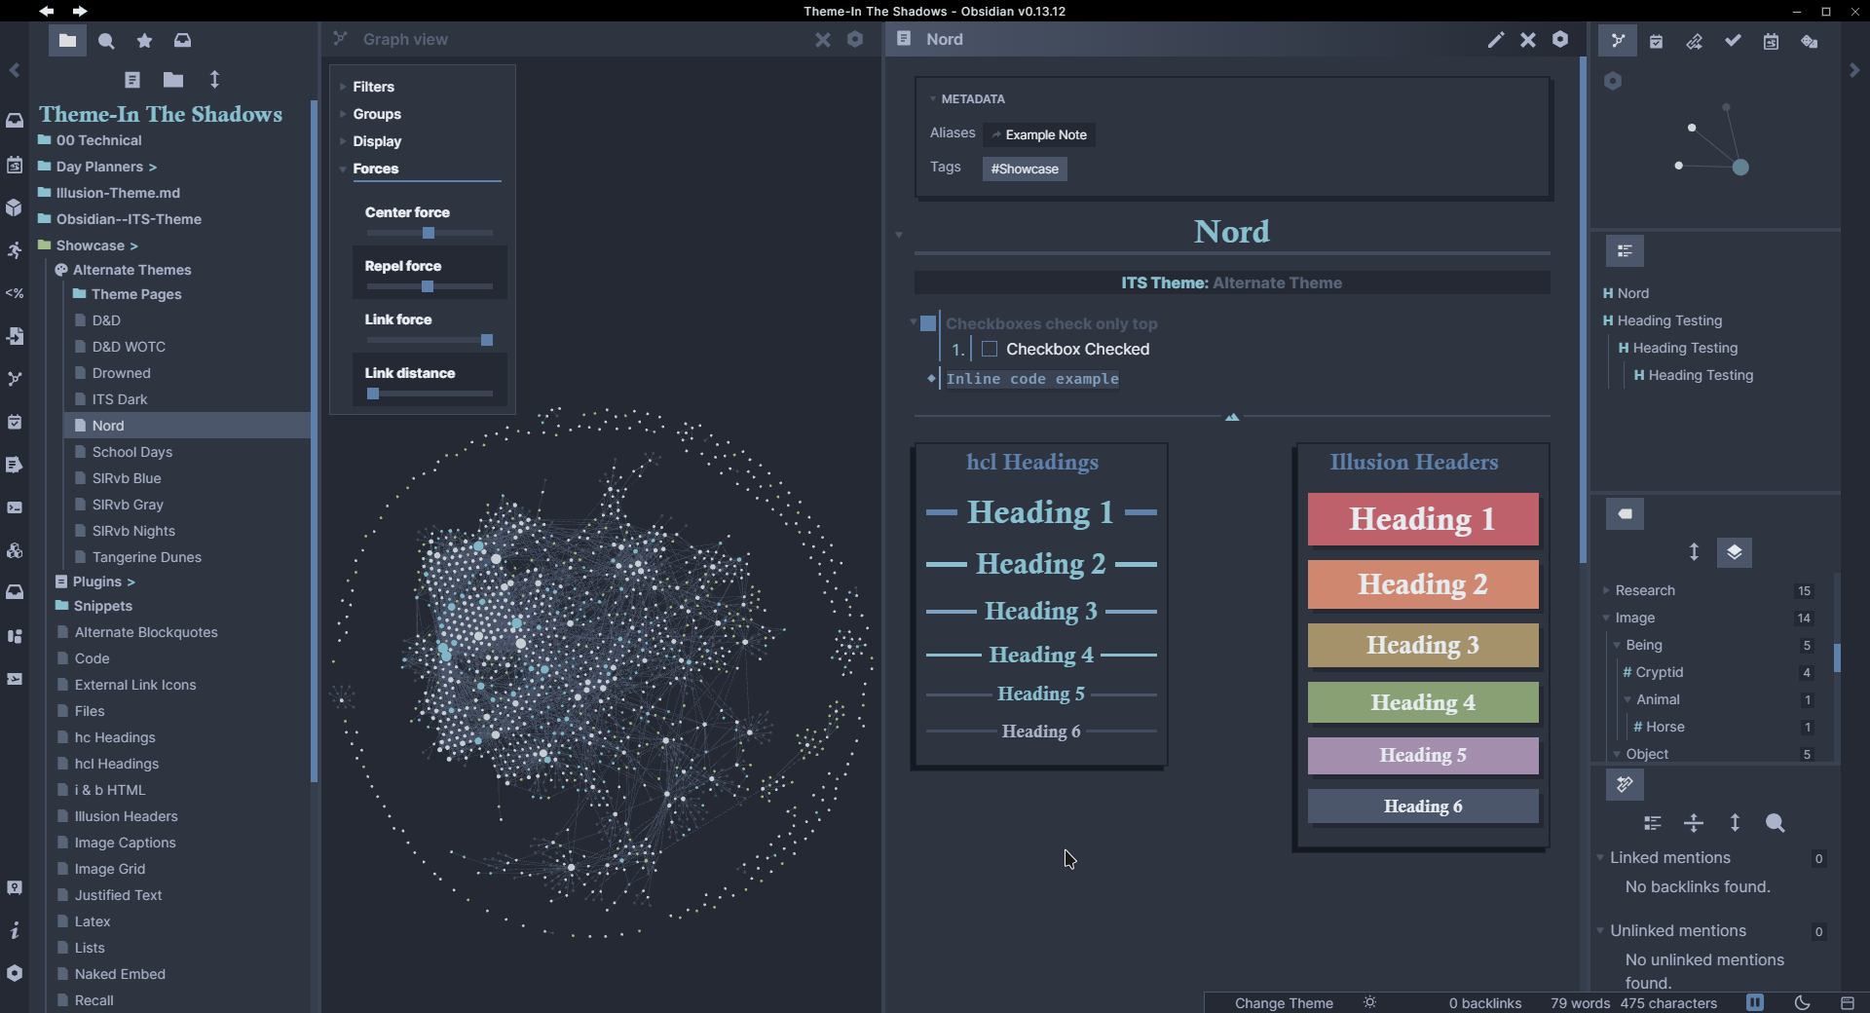
Task: Collapse the Forces section in graph controls
Action: click(375, 169)
